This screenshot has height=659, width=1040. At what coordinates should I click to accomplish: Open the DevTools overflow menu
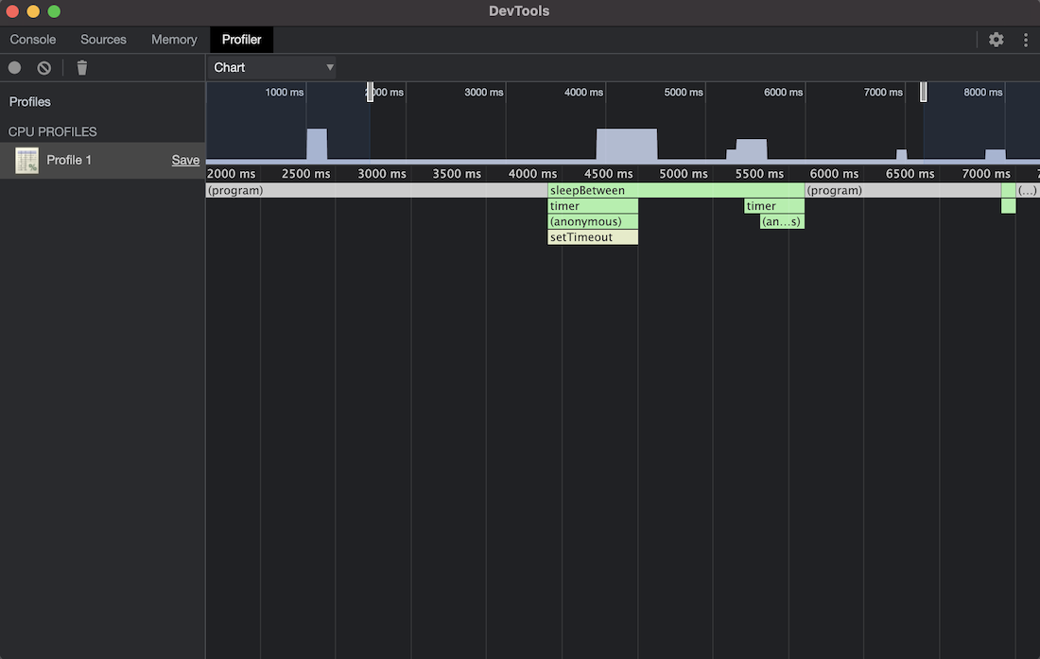(1026, 40)
